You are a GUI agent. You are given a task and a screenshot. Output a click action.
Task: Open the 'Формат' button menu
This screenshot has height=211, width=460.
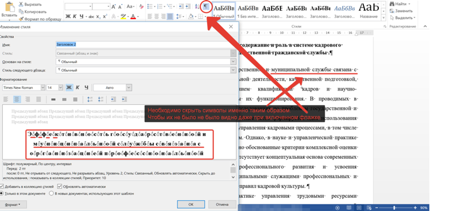[13, 205]
